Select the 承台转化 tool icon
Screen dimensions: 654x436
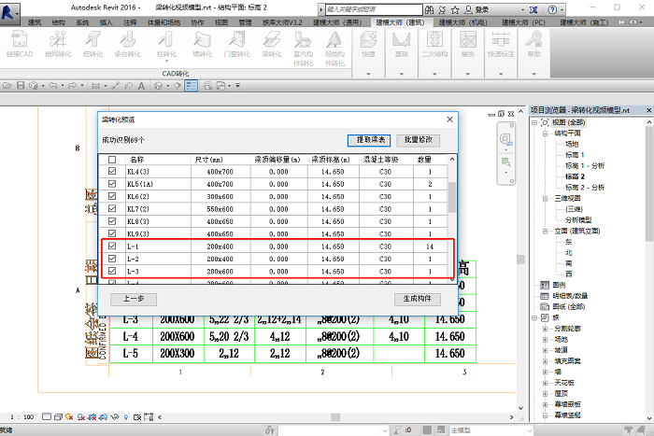coord(128,43)
